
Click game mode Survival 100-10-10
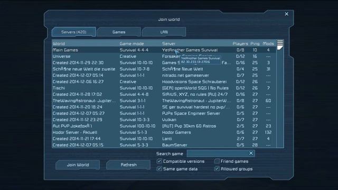(x=137, y=126)
